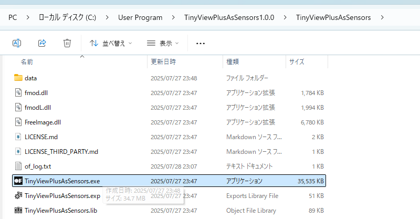Viewport: 420px width, 219px height.
Task: Click the TinyViewPlusAsSensors.exe application icon
Action: [x=18, y=181]
